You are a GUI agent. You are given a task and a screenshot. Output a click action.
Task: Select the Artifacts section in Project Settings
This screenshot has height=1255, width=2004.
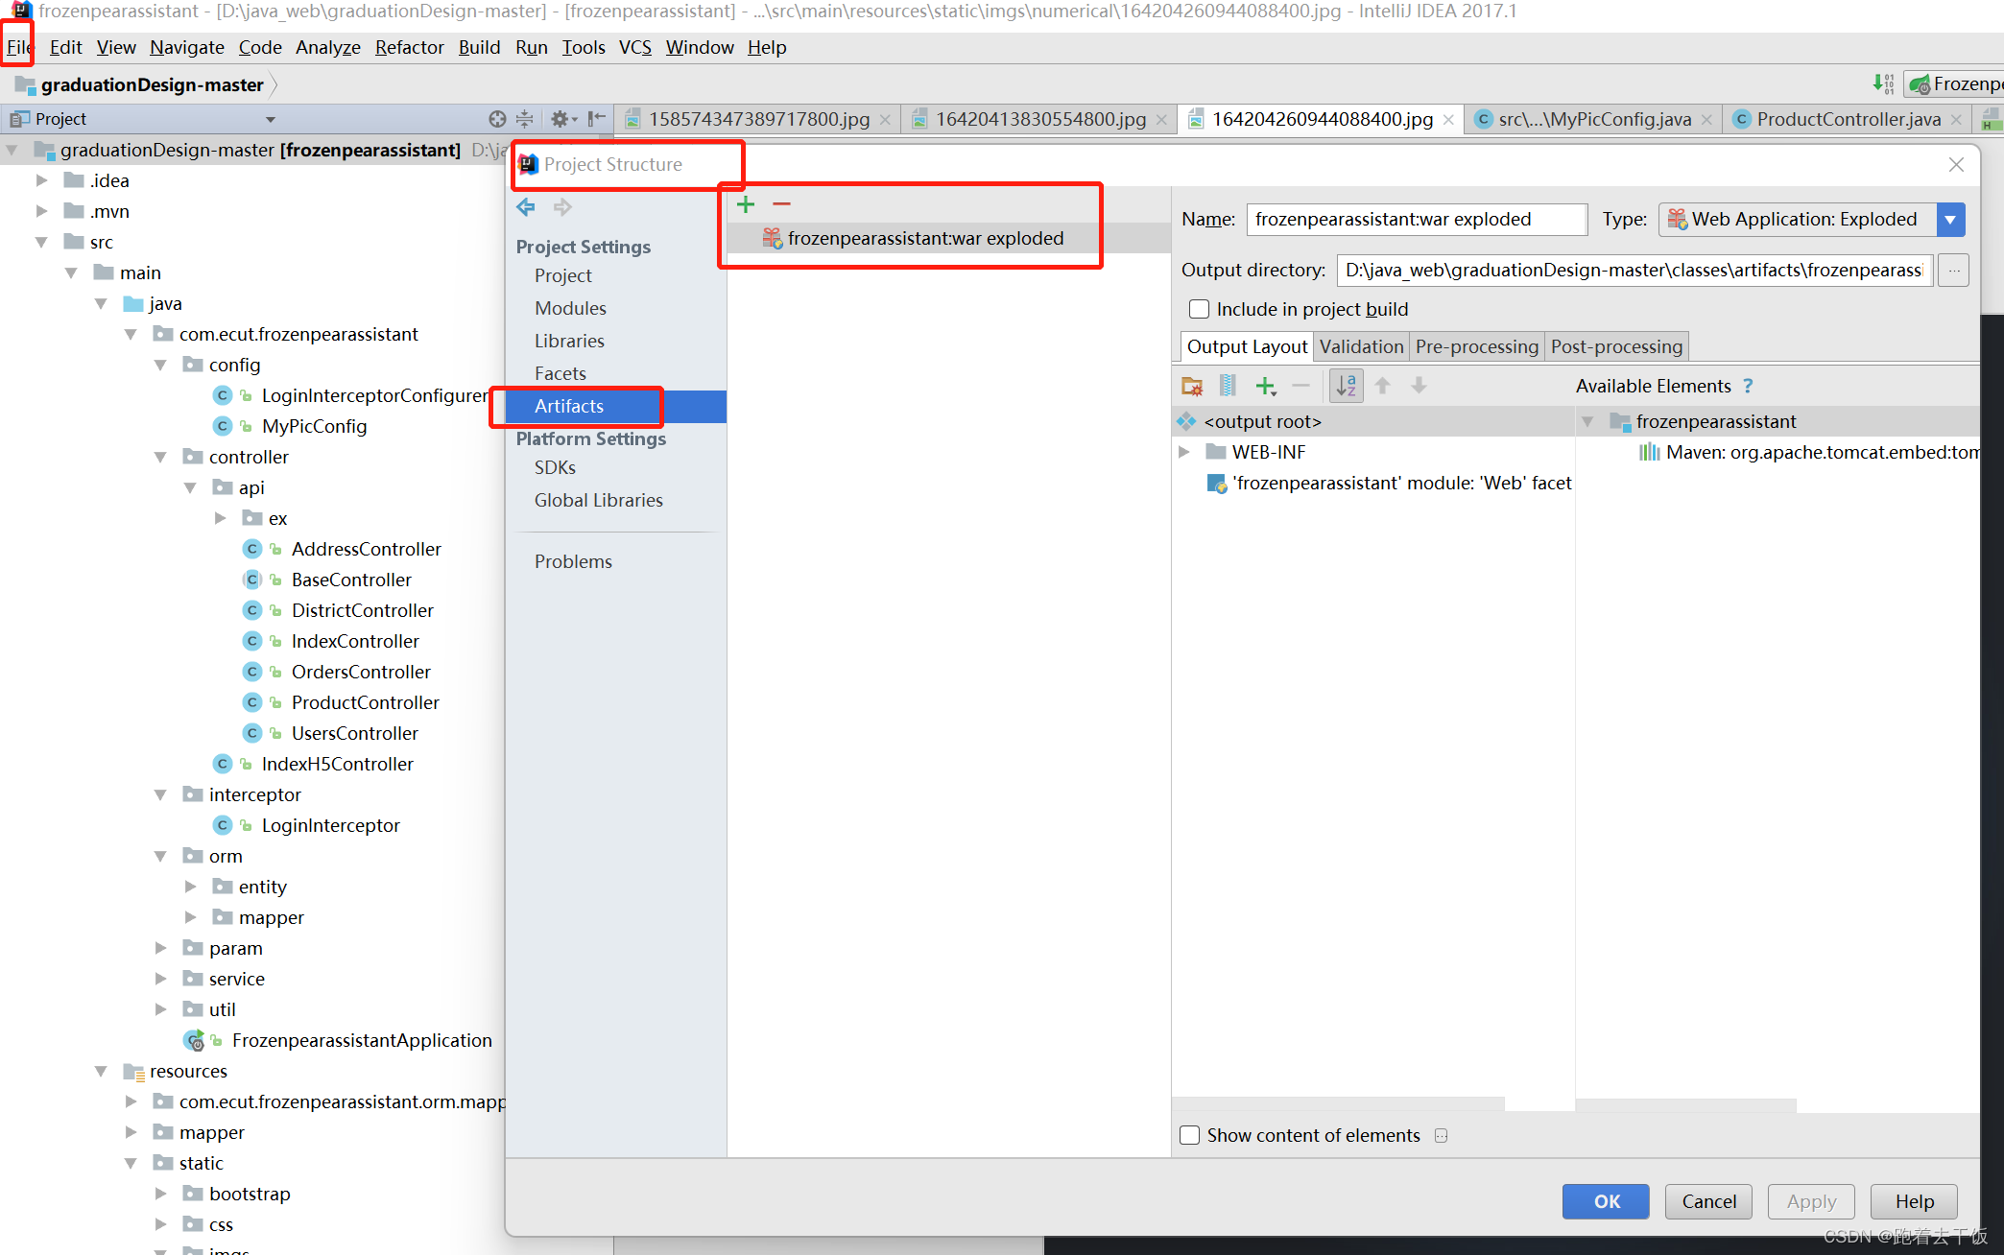click(568, 405)
